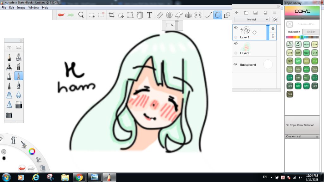This screenshot has height=182, width=324.
Task: Open the Image menu
Action: pos(21,8)
